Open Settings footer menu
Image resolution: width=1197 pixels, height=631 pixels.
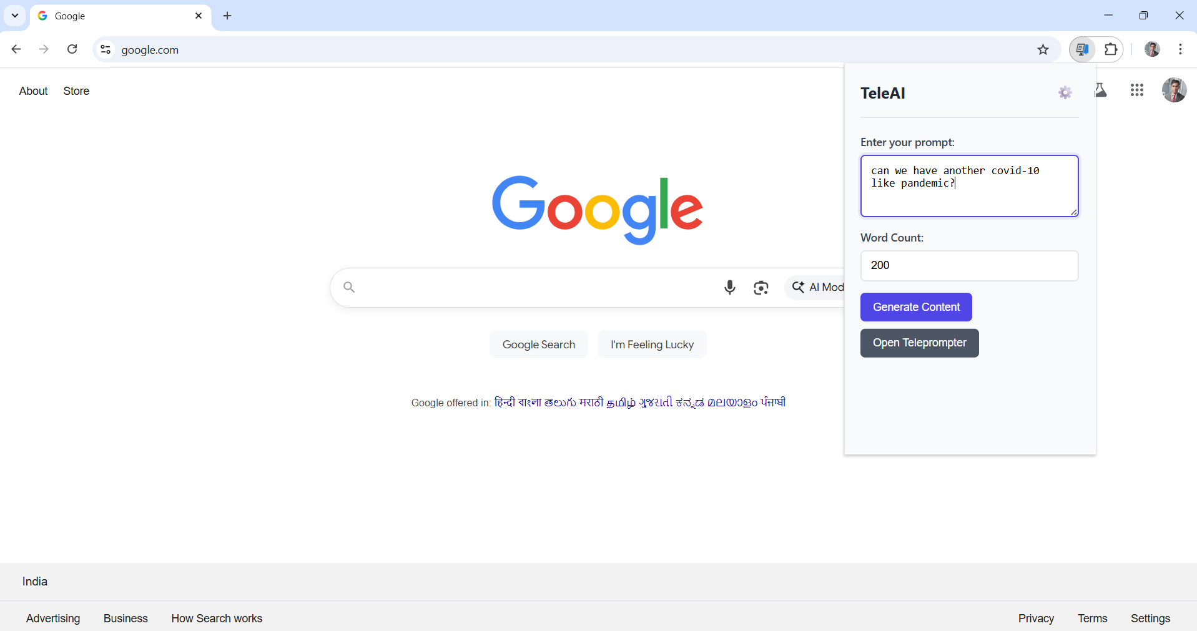click(1150, 619)
